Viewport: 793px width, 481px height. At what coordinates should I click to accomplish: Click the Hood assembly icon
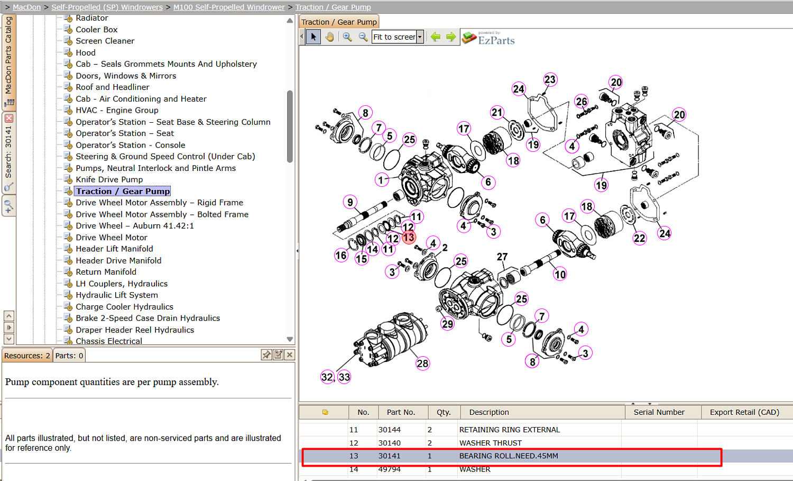(68, 52)
